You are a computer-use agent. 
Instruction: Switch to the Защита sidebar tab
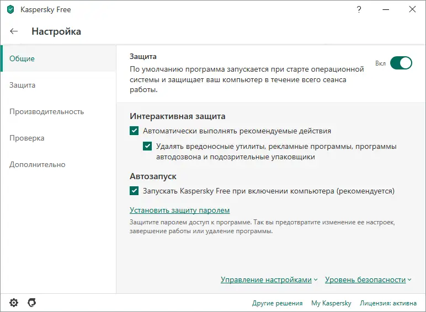point(22,85)
